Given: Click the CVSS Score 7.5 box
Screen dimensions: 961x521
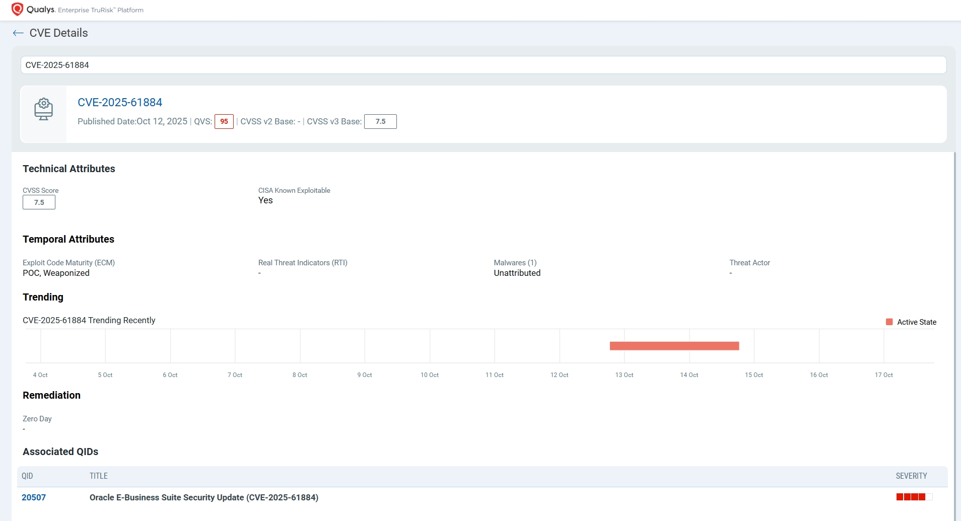Looking at the screenshot, I should pos(39,202).
